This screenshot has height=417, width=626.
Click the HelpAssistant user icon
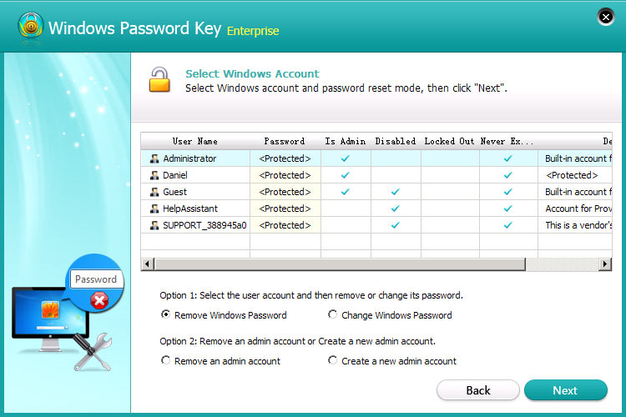click(x=154, y=208)
